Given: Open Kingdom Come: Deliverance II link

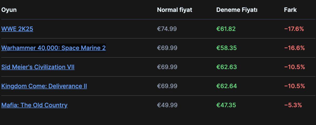Looking at the screenshot, I should [x=44, y=86].
